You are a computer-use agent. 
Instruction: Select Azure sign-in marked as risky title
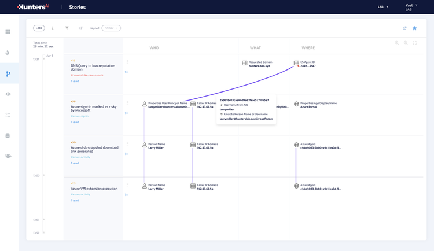click(94, 109)
